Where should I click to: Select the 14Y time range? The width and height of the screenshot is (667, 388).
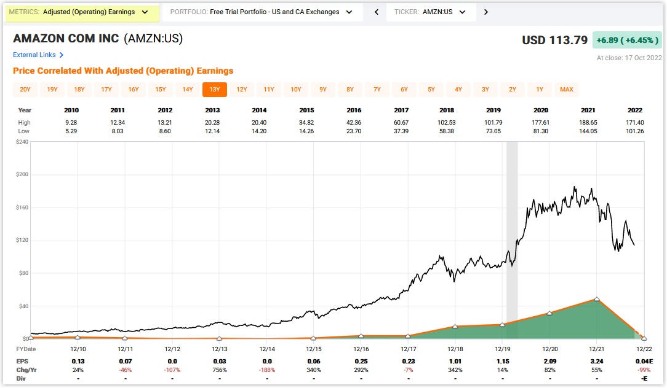[x=188, y=90]
